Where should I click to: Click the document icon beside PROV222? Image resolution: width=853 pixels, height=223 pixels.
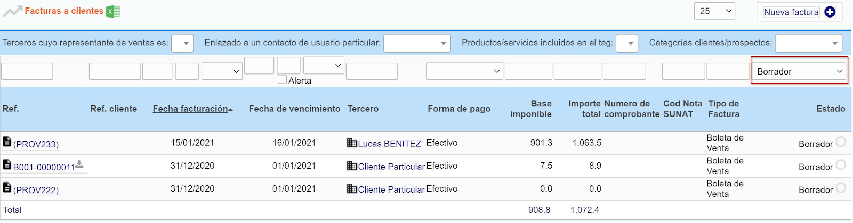[7, 187]
